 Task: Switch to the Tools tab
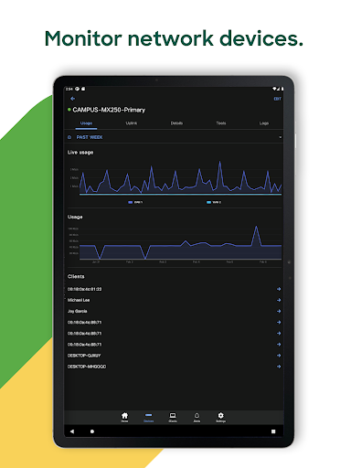point(221,123)
